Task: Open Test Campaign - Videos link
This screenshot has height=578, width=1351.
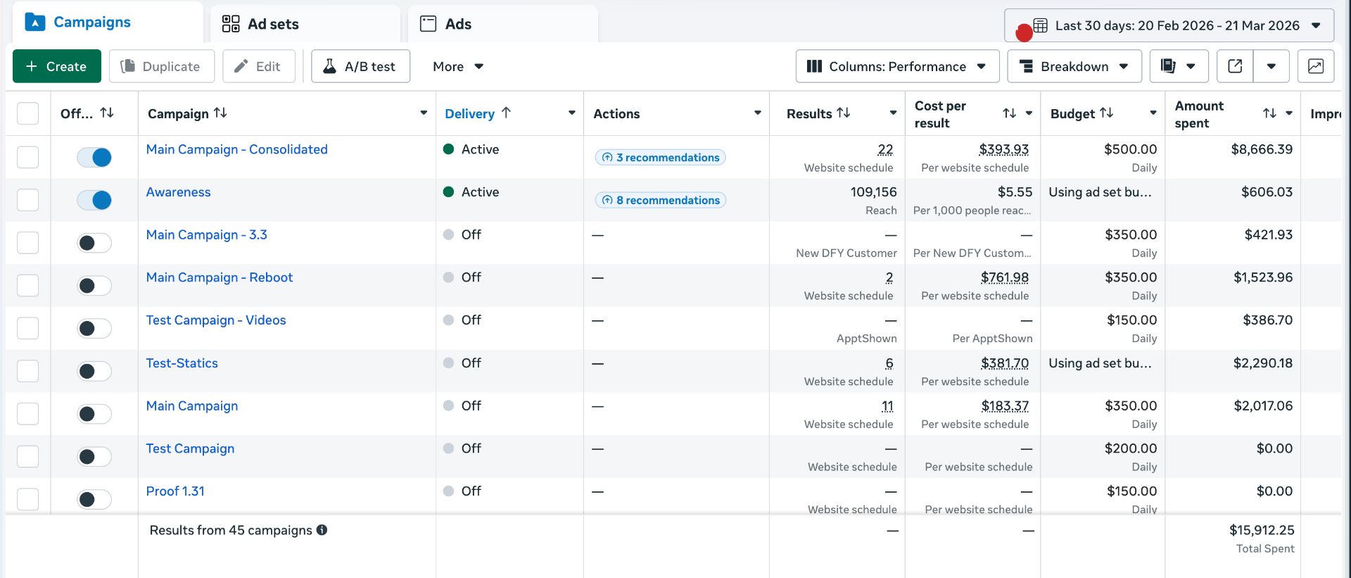Action: coord(216,320)
